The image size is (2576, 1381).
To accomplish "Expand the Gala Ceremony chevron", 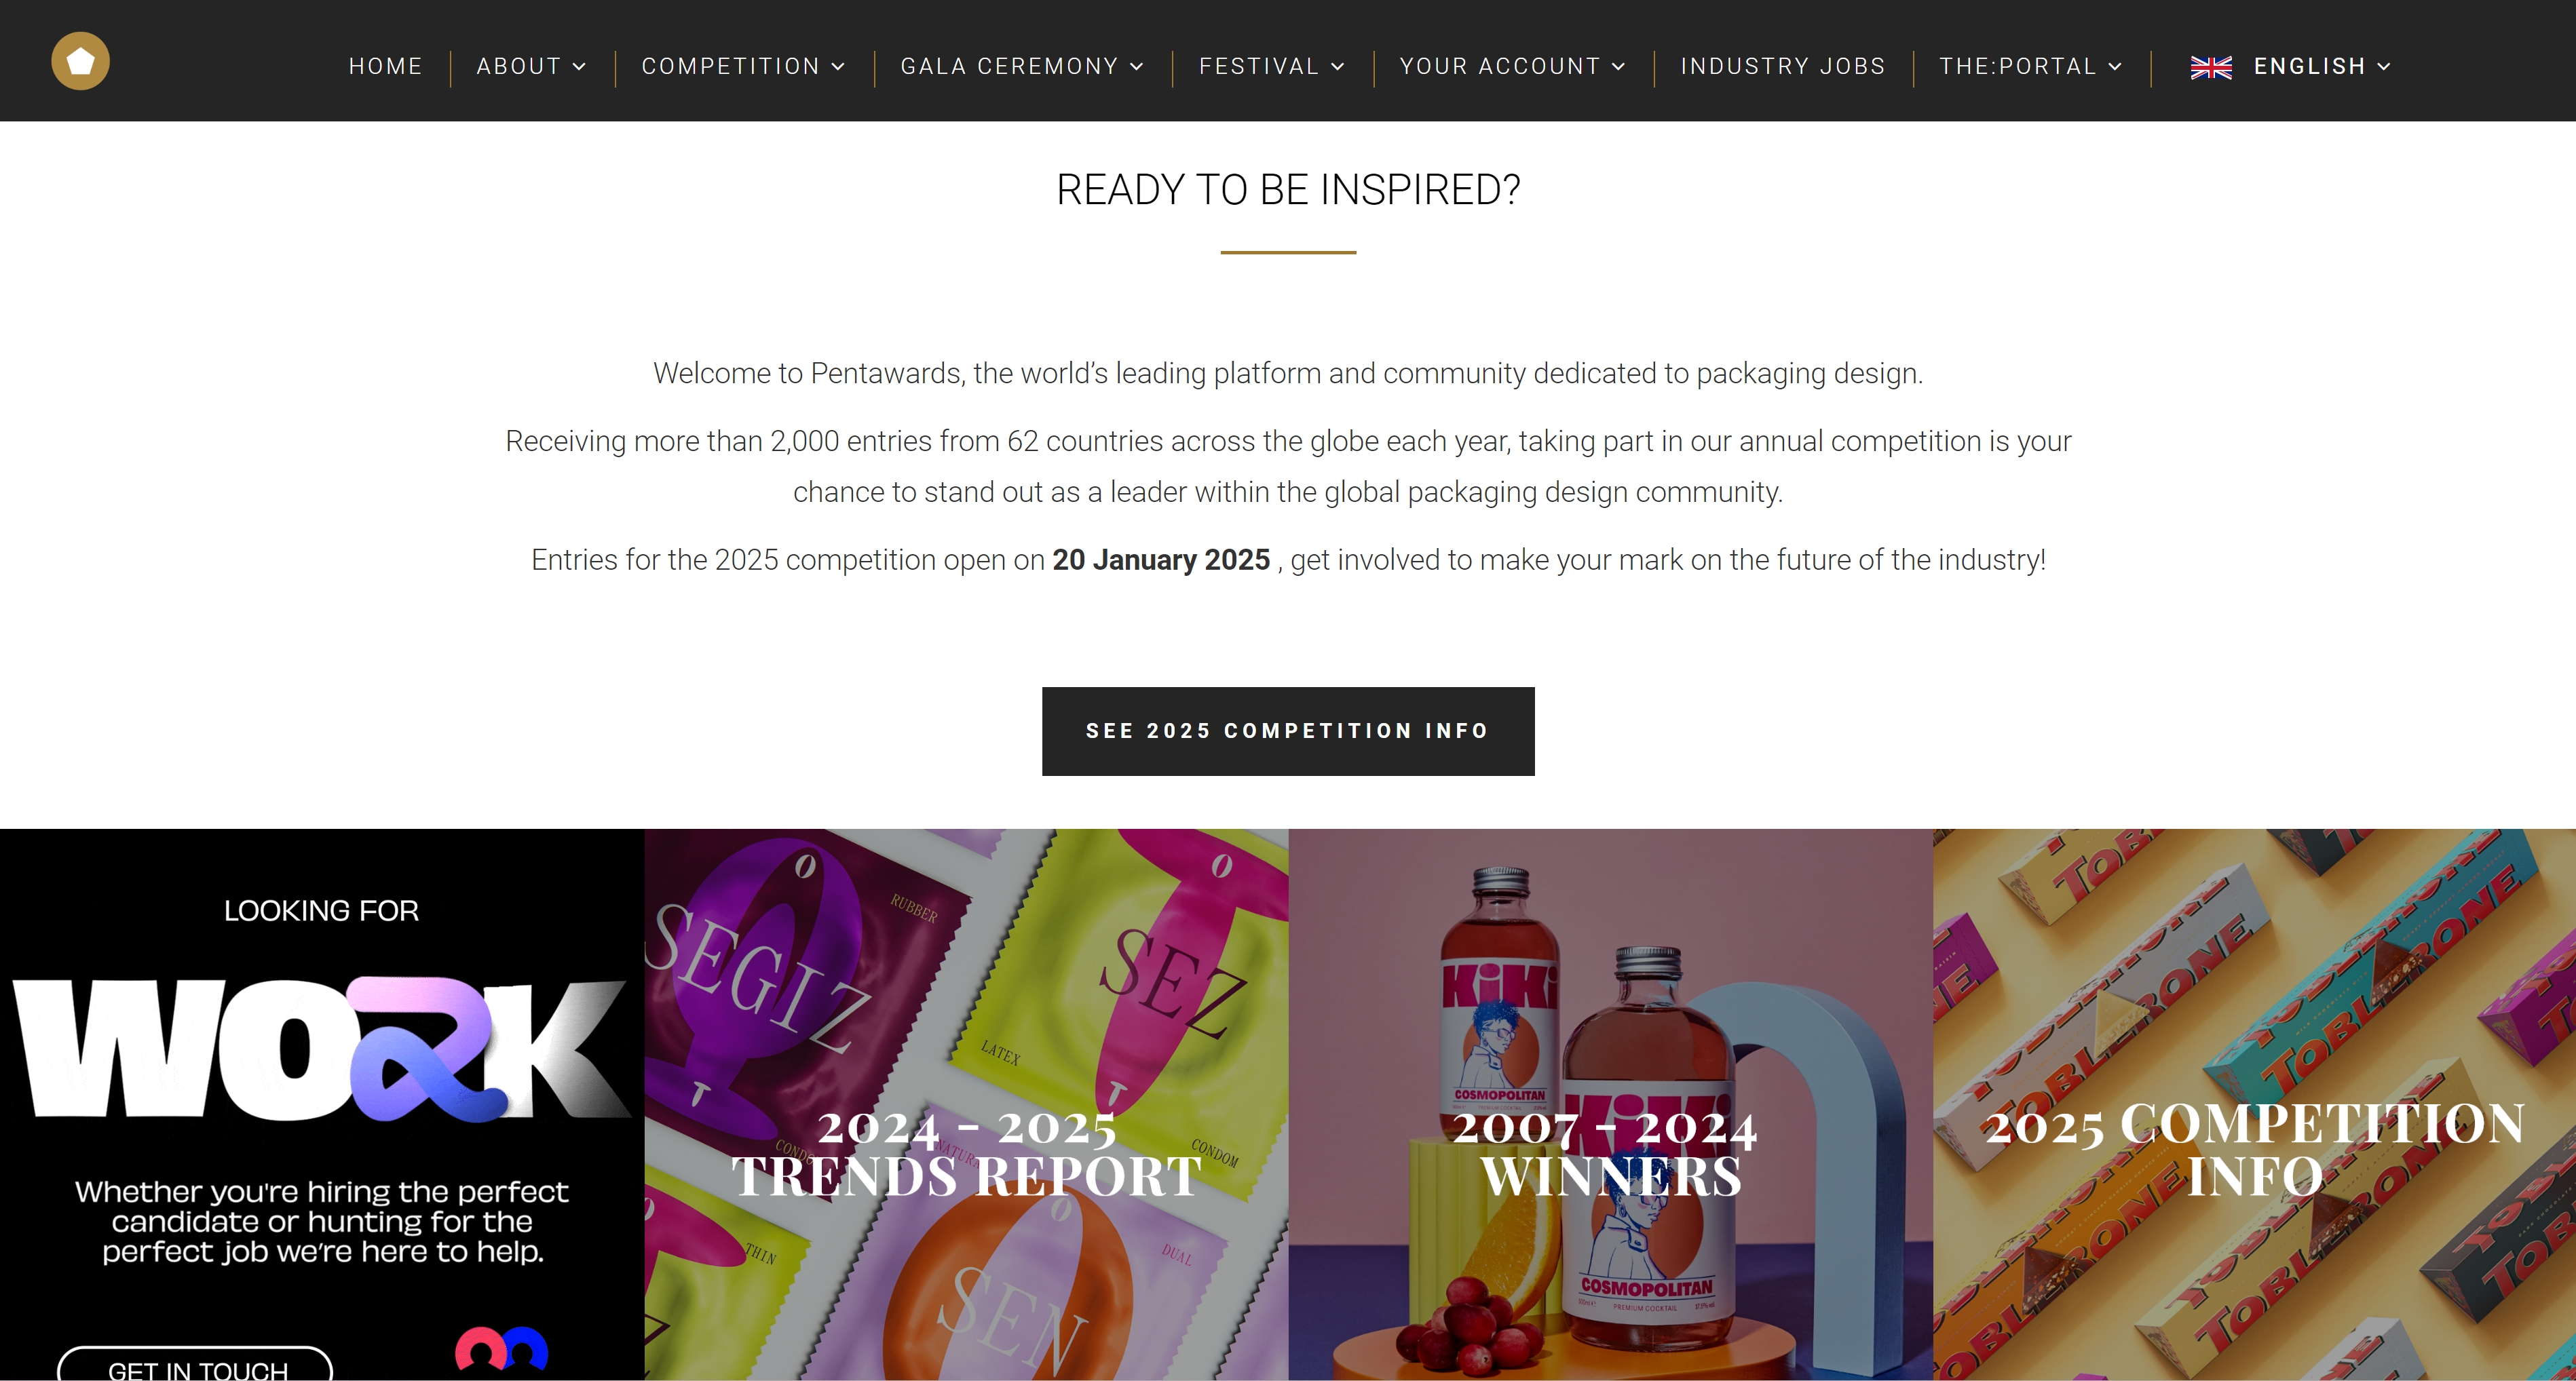I will 1137,67.
